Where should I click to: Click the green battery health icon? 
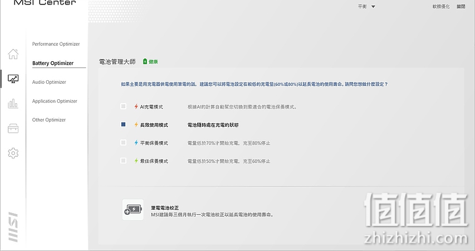click(145, 61)
